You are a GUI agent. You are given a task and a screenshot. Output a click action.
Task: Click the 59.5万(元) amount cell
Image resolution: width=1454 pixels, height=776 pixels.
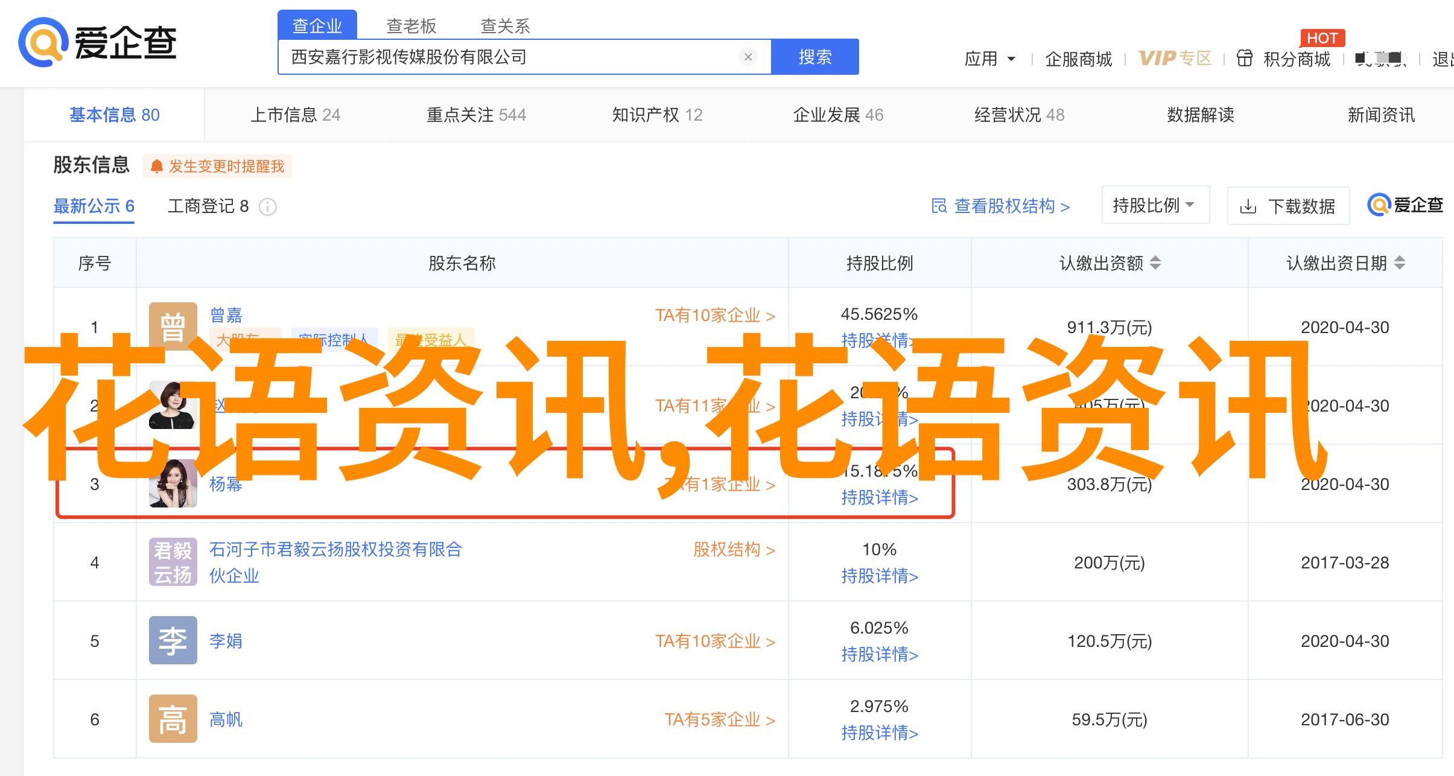(x=1110, y=719)
